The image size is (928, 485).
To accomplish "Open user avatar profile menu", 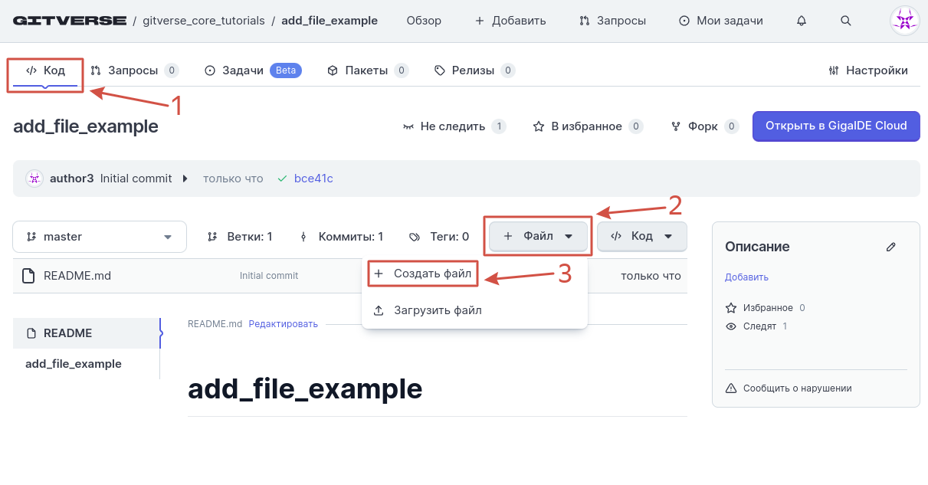I will 904,21.
